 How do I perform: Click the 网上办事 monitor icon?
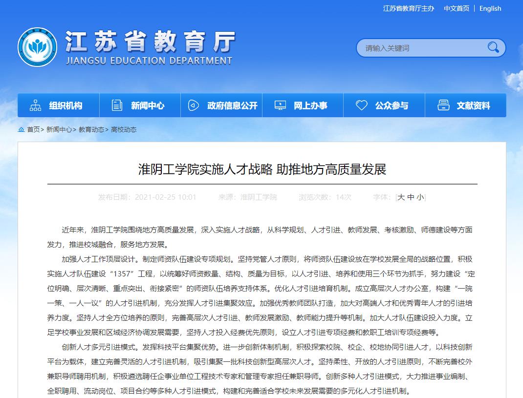(x=280, y=105)
